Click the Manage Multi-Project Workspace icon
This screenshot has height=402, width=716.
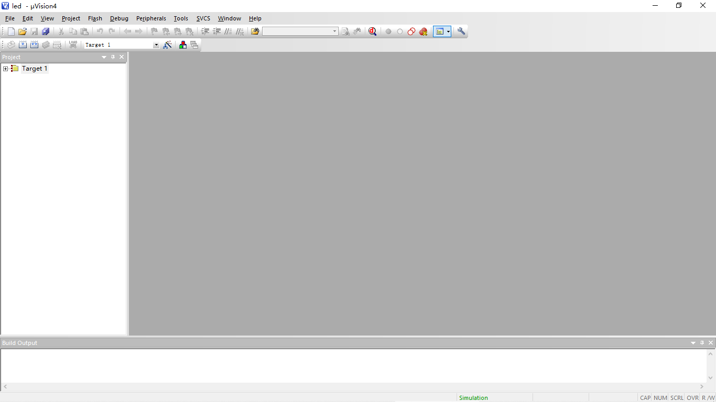(x=194, y=45)
